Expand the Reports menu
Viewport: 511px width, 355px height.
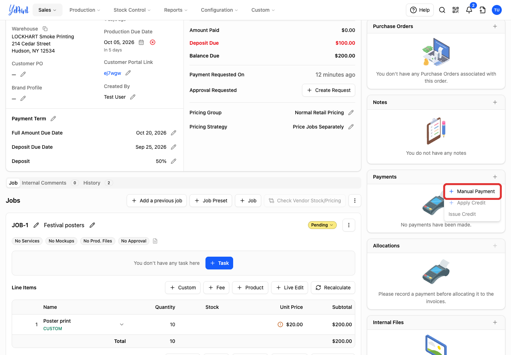coord(176,10)
